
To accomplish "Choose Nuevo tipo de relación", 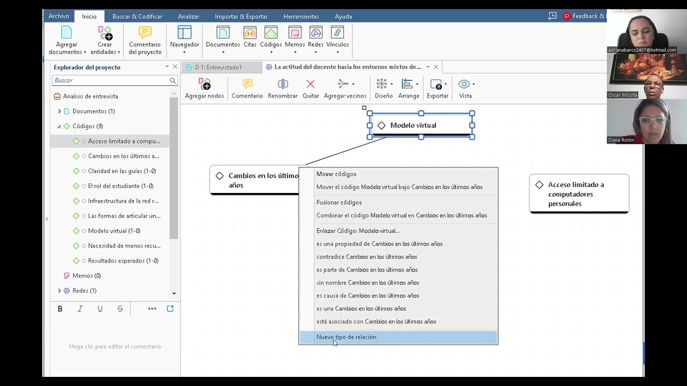I will coord(398,337).
